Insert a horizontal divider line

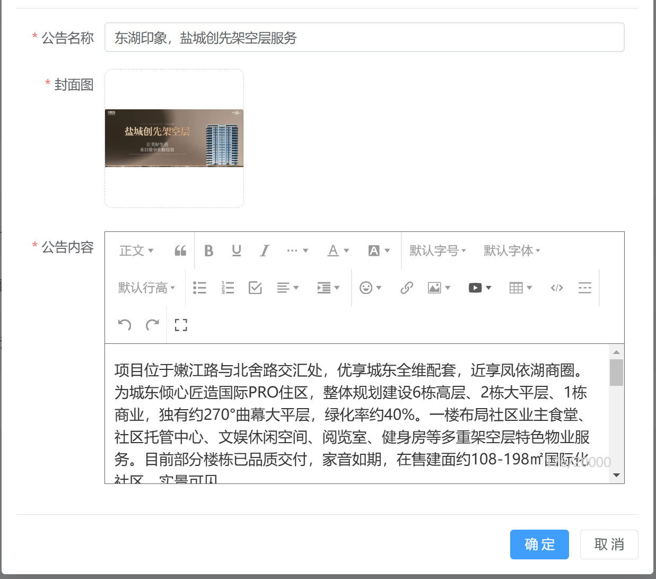pos(584,288)
